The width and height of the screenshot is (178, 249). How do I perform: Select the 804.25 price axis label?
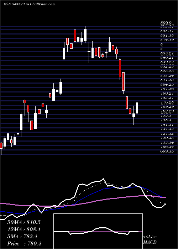coord(167,85)
